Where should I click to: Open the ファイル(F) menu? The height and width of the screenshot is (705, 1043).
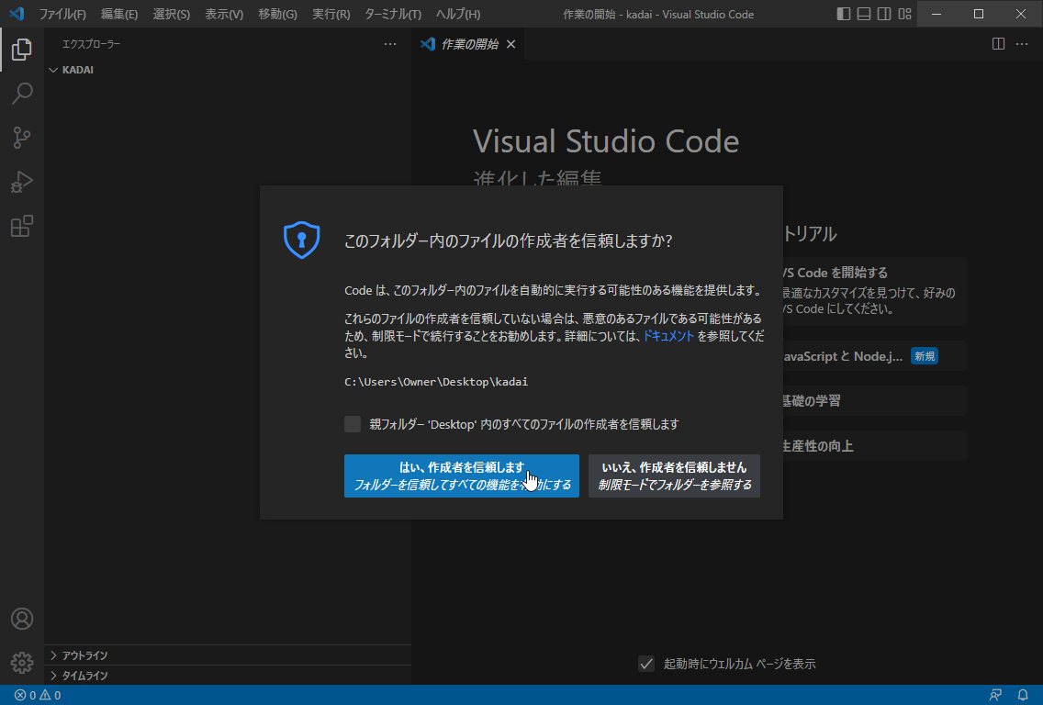[62, 14]
